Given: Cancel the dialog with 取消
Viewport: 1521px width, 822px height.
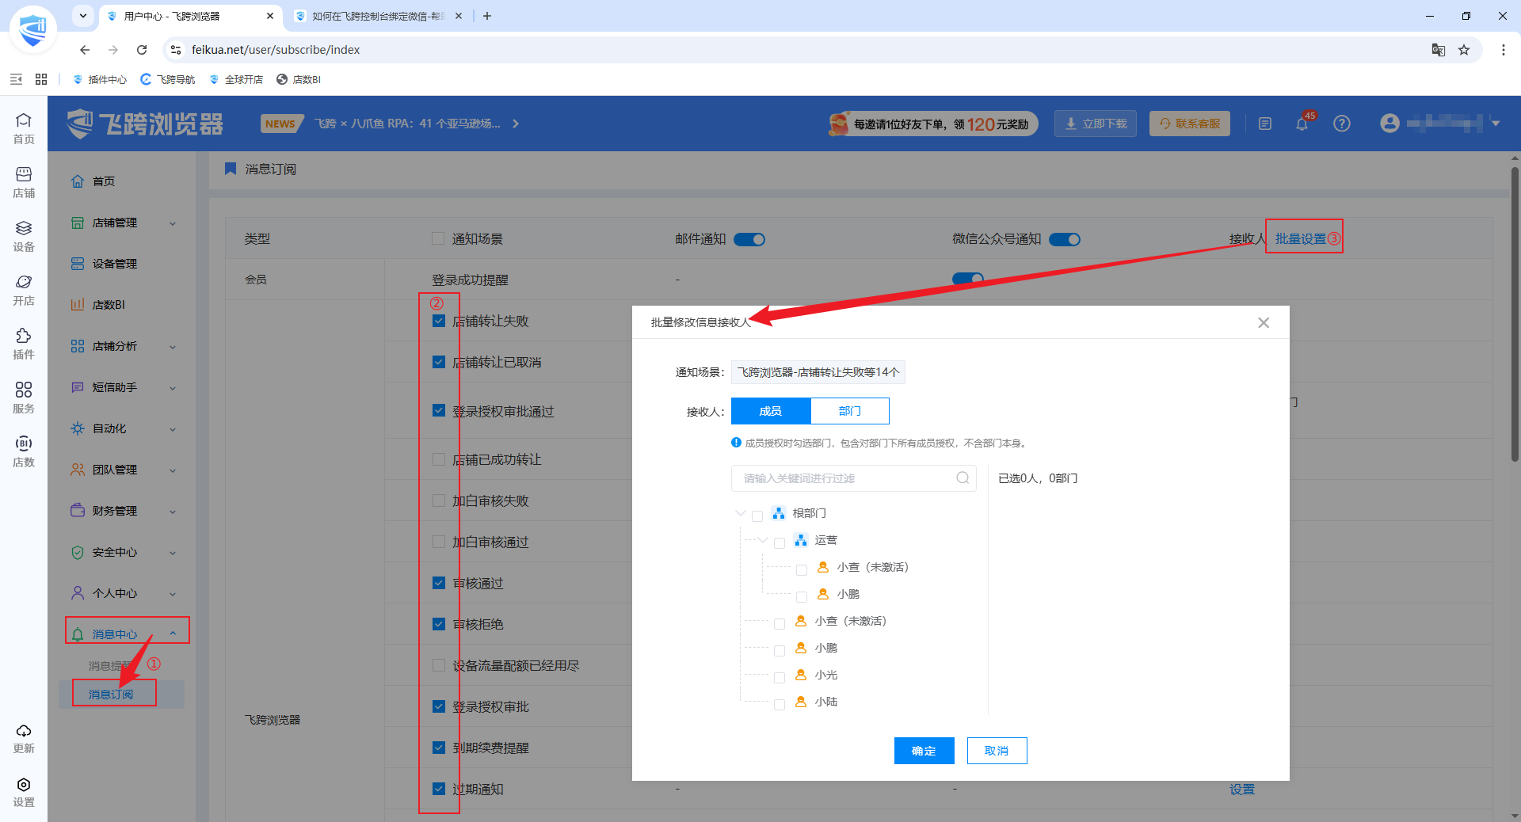Looking at the screenshot, I should [997, 751].
